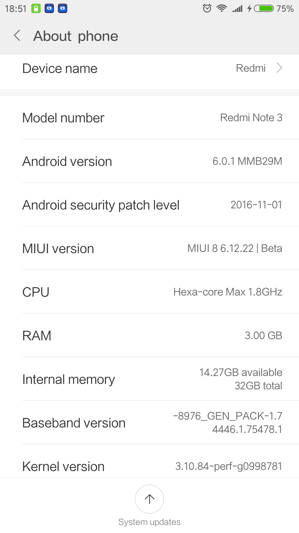This screenshot has height=533, width=299.
Task: Open the Device name setting row
Action: coord(149,69)
